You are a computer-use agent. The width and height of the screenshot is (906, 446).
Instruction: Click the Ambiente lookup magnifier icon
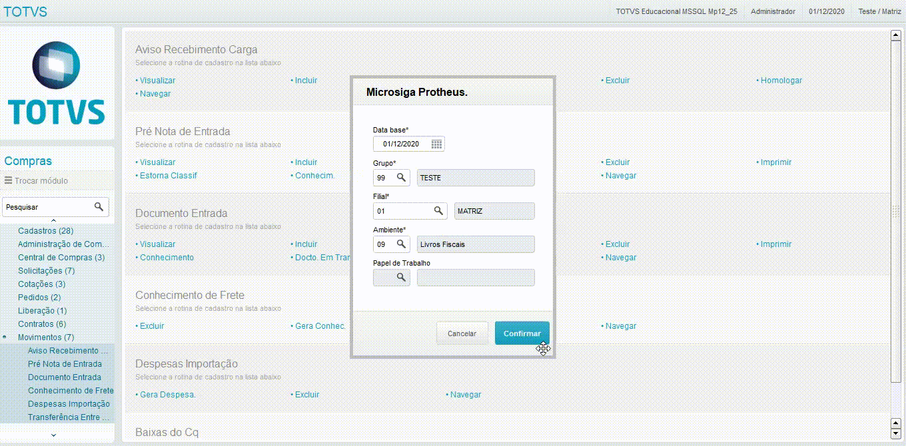[401, 244]
